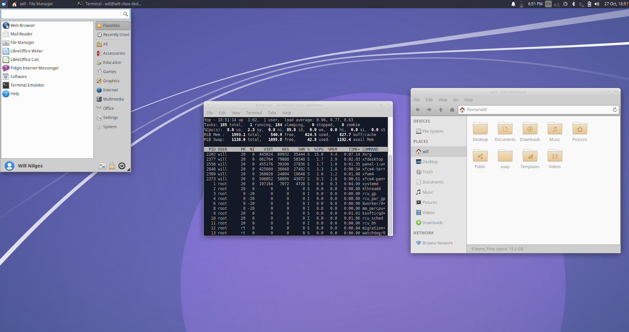Image resolution: width=629 pixels, height=332 pixels.
Task: Launch Web Browser from the Favorites list
Action: 47,26
